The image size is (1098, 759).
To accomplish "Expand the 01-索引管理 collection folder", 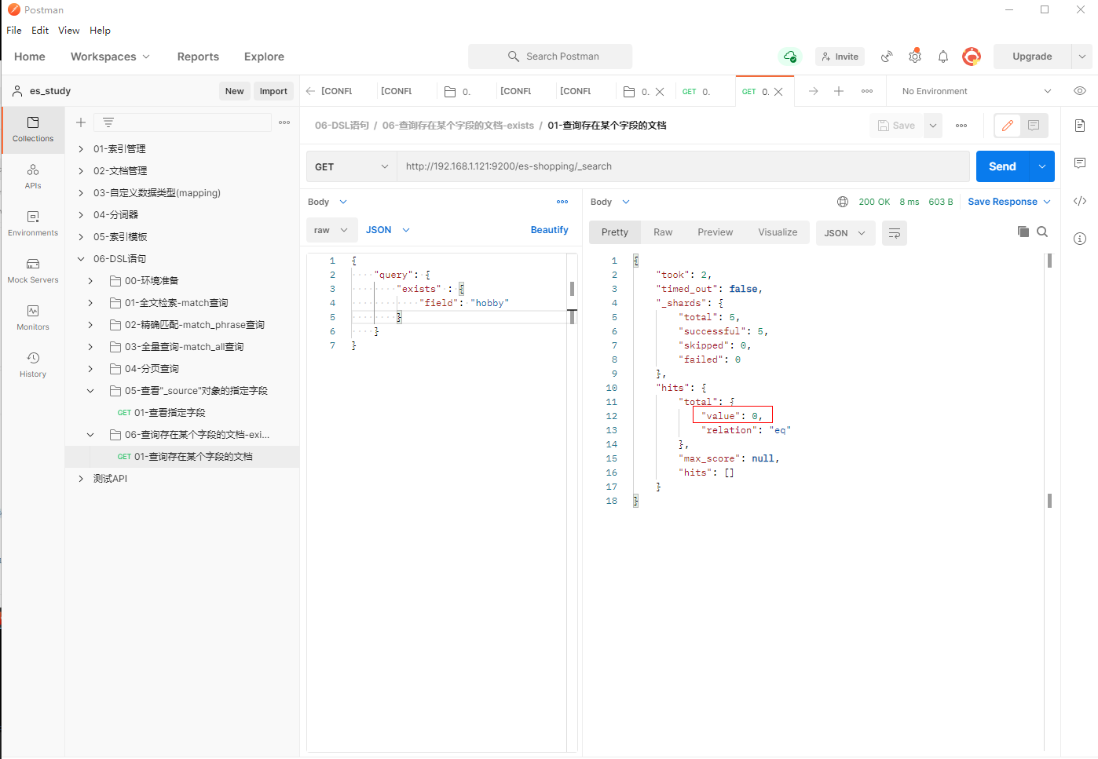I will pyautogui.click(x=81, y=149).
